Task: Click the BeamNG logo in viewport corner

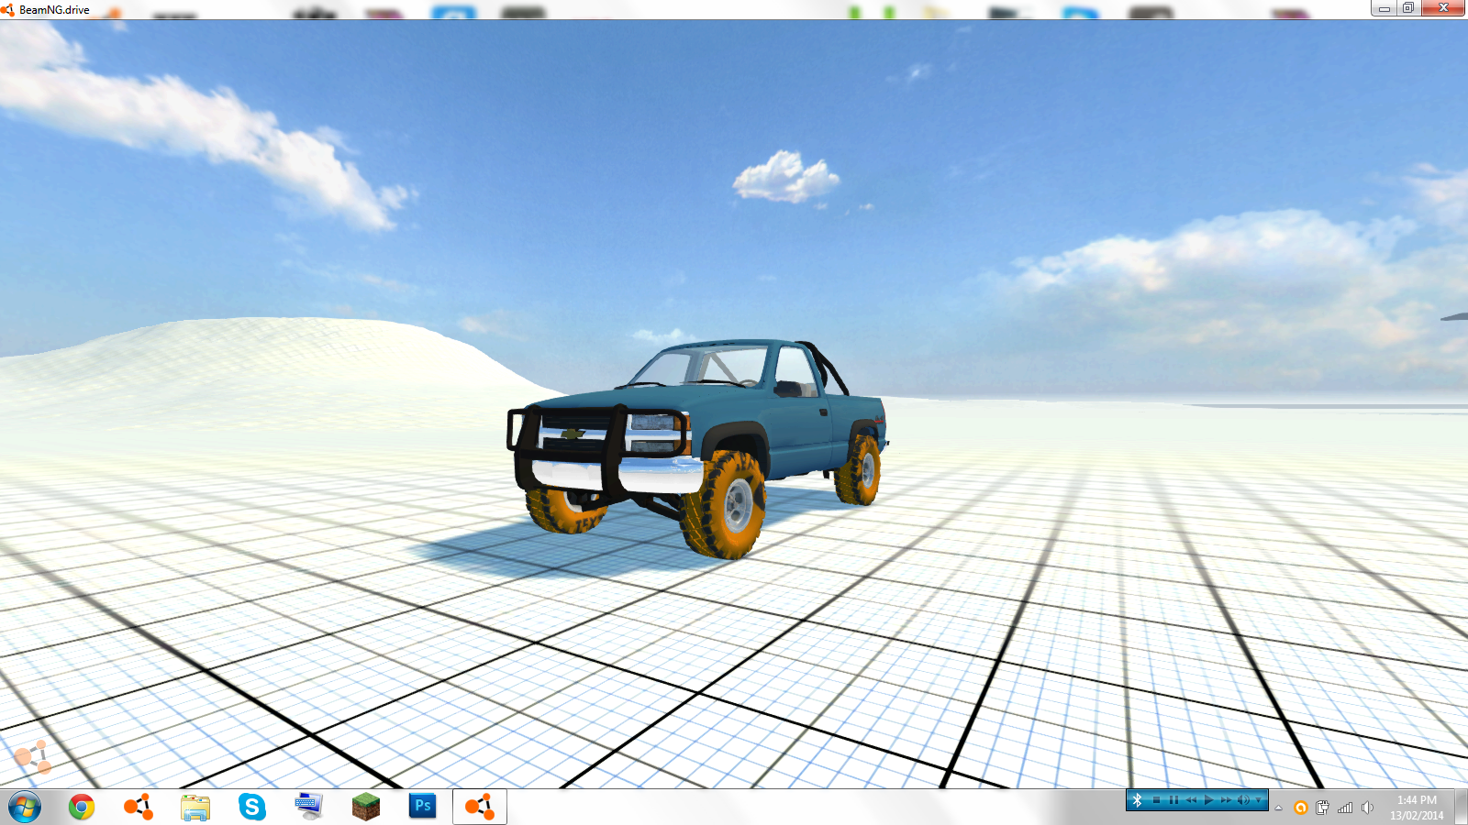Action: [32, 756]
